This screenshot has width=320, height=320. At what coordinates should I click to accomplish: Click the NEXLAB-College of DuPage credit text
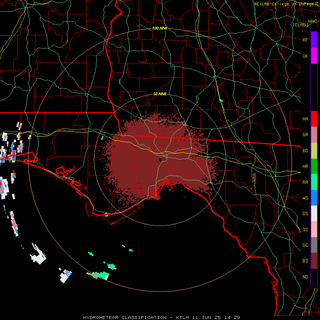coord(287,4)
